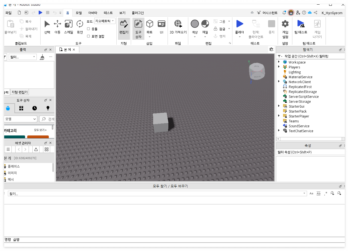Open the 색상 (Color) dropdown arrow
The height and width of the screenshot is (251, 349).
[x=195, y=37]
